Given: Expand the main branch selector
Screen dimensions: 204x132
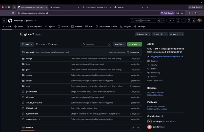Looking at the screenshot, I should (27, 44).
